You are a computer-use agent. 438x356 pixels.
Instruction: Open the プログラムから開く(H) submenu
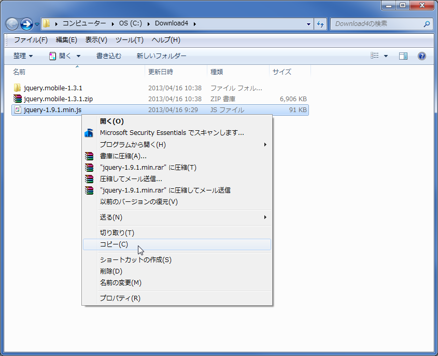pyautogui.click(x=177, y=145)
